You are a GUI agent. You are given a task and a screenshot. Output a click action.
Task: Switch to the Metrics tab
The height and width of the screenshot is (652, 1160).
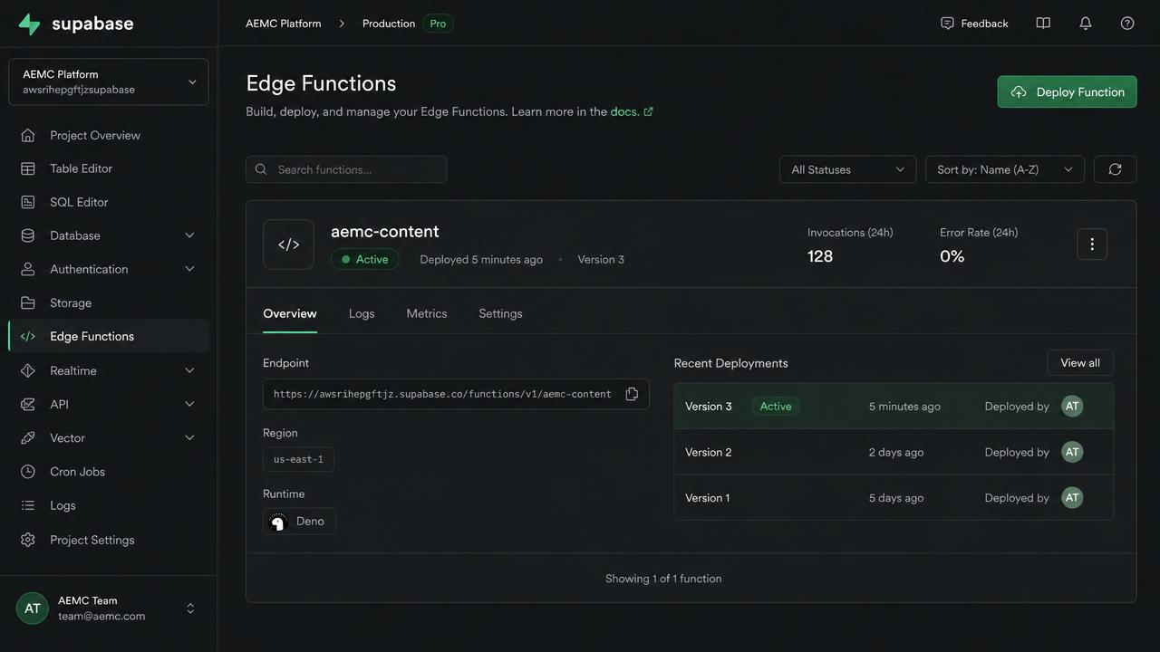tap(427, 313)
